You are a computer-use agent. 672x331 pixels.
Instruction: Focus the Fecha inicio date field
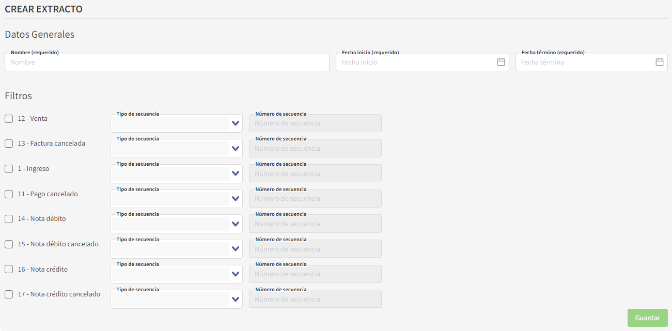tap(416, 62)
